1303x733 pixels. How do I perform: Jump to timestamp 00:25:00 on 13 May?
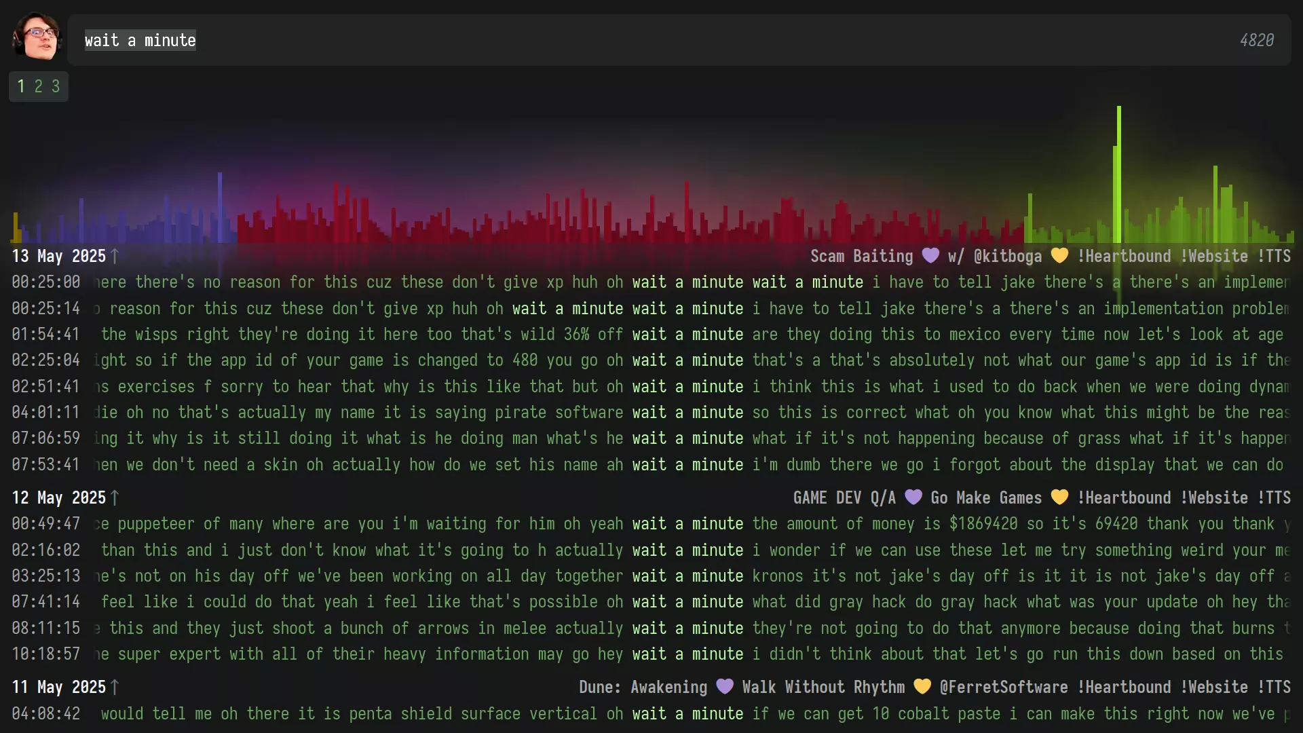click(x=45, y=282)
